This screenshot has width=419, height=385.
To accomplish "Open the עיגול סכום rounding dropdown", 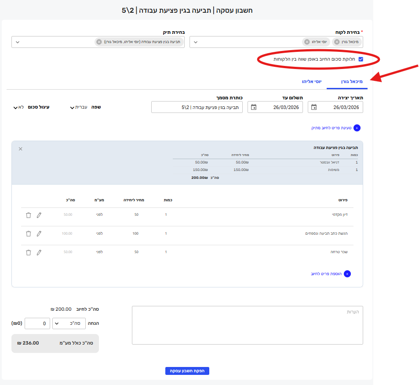I will (x=16, y=107).
